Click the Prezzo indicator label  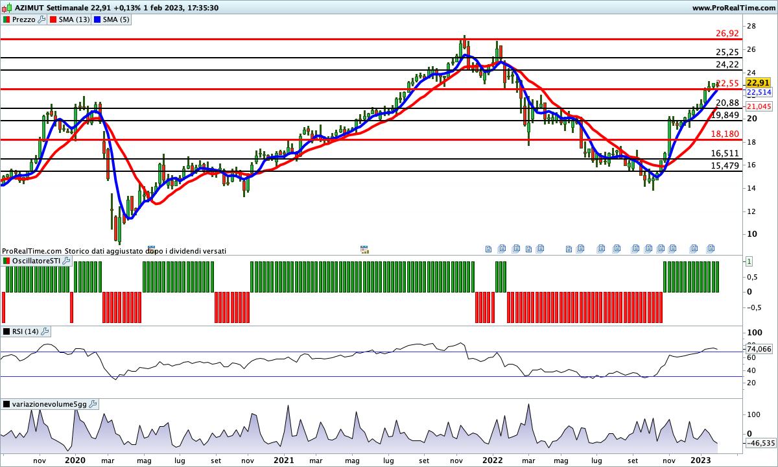click(24, 20)
